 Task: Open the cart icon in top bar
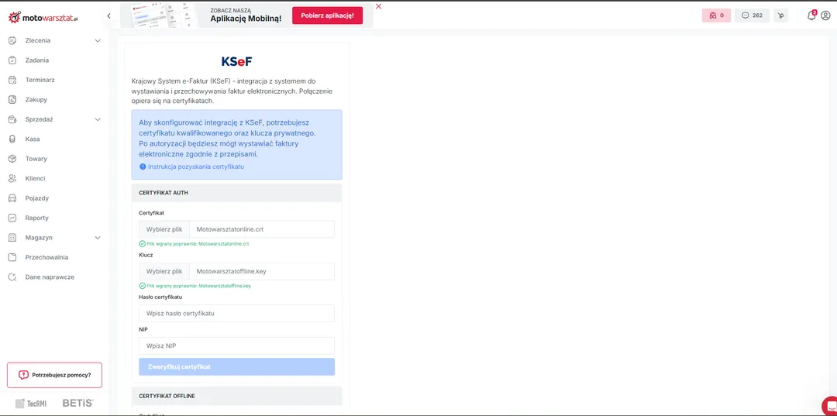pyautogui.click(x=780, y=15)
